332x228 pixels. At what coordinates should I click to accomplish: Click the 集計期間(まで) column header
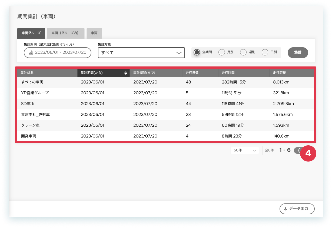(156, 73)
